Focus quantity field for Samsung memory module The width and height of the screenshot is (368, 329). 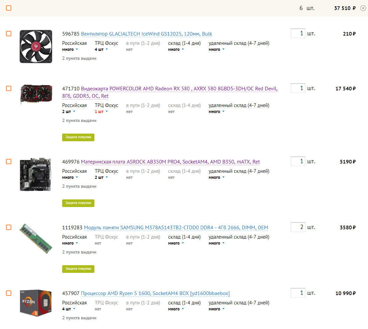[x=298, y=227]
